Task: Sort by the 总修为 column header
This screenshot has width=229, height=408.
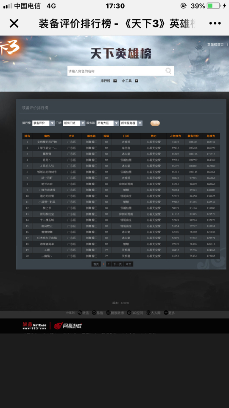Action: tap(211, 136)
